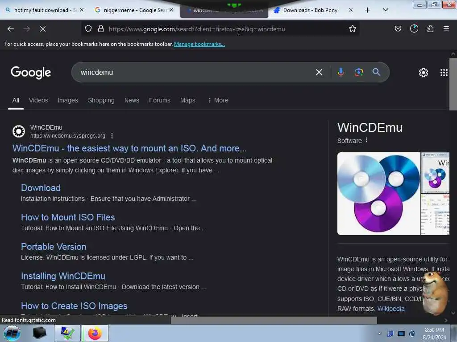
Task: Bookmark this page with the star
Action: pos(353,28)
